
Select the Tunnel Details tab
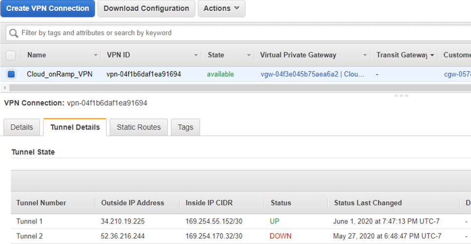click(x=75, y=127)
